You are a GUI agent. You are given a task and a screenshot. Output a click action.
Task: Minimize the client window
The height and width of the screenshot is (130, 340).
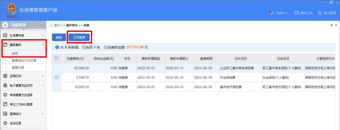click(x=325, y=2)
